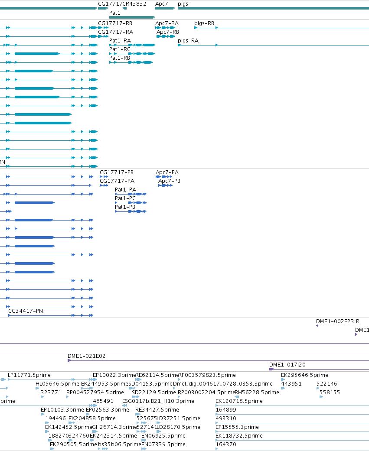
Task: Select EST label RP003002204.5prime
Action: [206, 393]
